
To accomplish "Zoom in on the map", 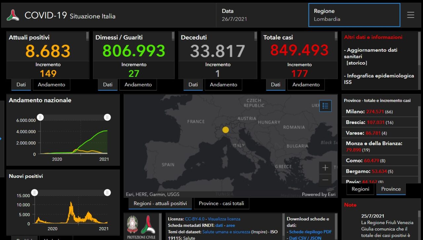I will [325, 168].
